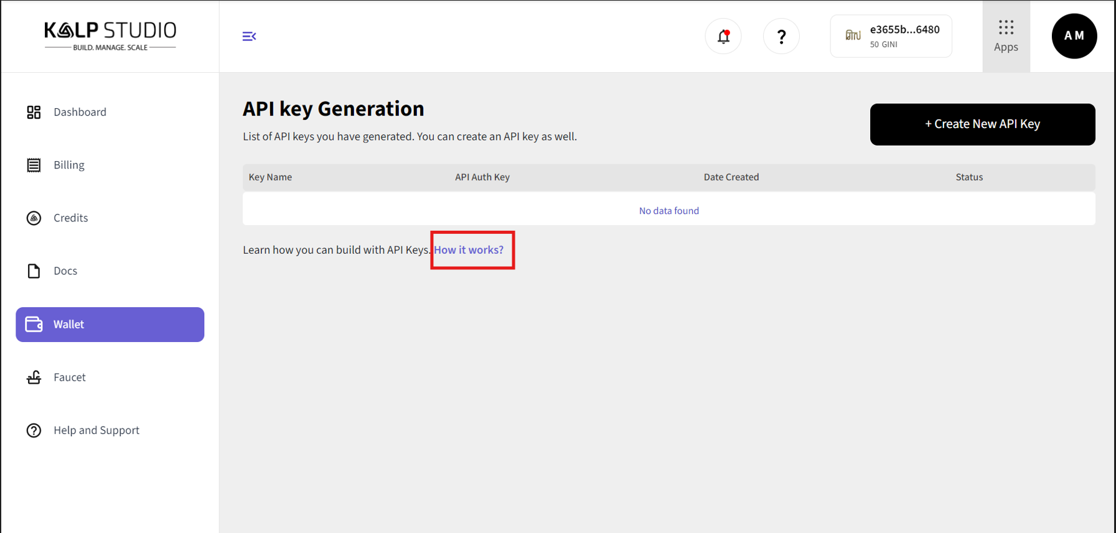This screenshot has width=1116, height=533.
Task: Go to Billing in the sidebar
Action: 69,165
